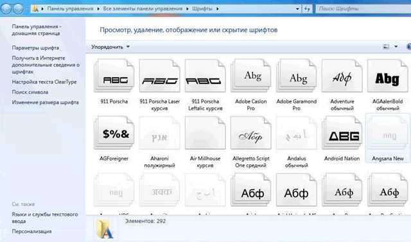Select the AGAalenBold обычный font icon
Screen dimensions: 411x242
[388, 76]
